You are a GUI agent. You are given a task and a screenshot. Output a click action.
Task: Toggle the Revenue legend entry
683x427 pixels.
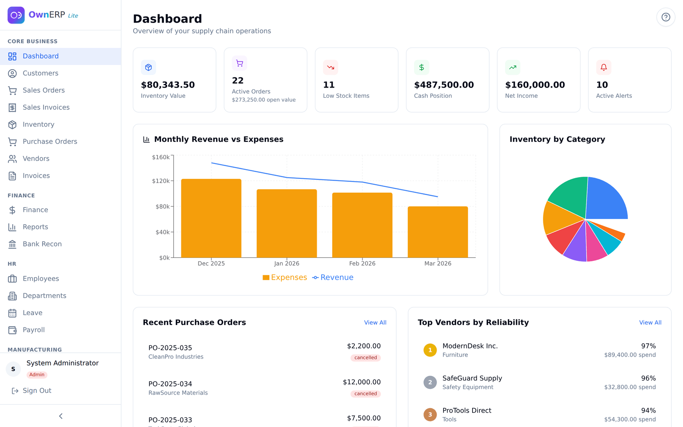coord(333,278)
